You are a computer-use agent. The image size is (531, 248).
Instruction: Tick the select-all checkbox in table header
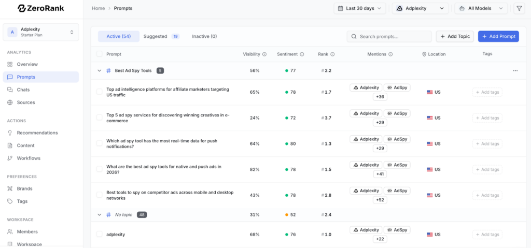click(100, 54)
